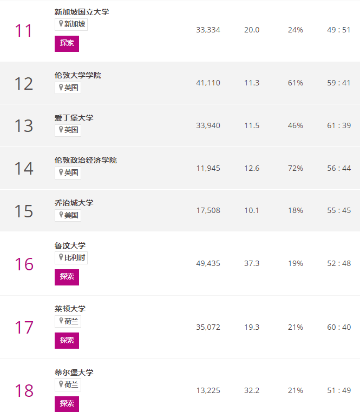Click the location pin under Leiden University
The height and width of the screenshot is (419, 360).
click(61, 321)
